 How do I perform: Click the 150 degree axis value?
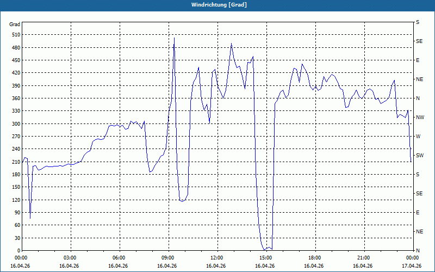(x=16, y=187)
